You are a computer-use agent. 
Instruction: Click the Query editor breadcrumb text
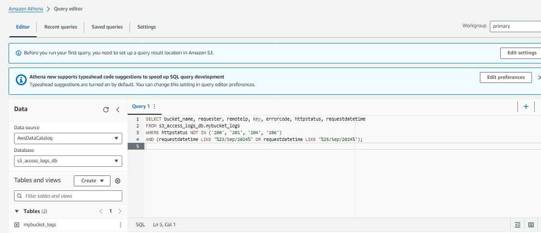click(x=68, y=9)
